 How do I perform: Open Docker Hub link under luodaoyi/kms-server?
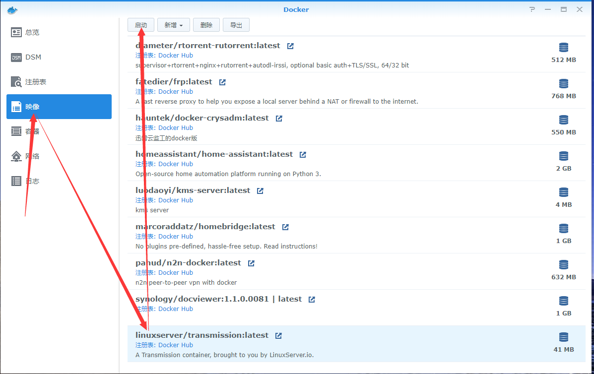(176, 200)
